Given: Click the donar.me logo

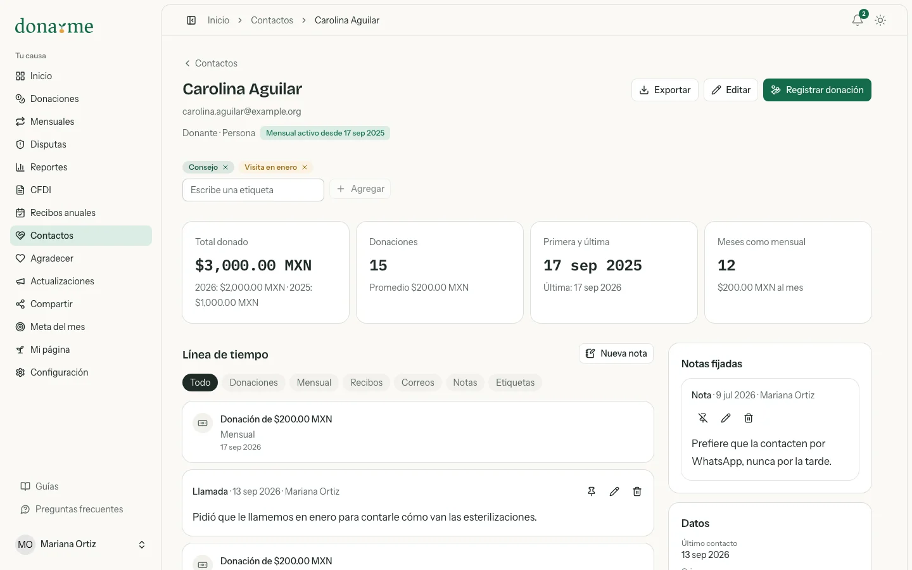Looking at the screenshot, I should (54, 26).
